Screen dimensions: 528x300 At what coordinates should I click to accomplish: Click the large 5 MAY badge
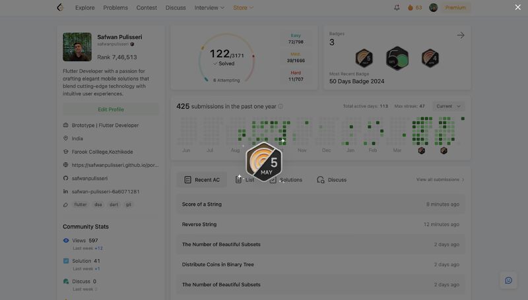[264, 162]
